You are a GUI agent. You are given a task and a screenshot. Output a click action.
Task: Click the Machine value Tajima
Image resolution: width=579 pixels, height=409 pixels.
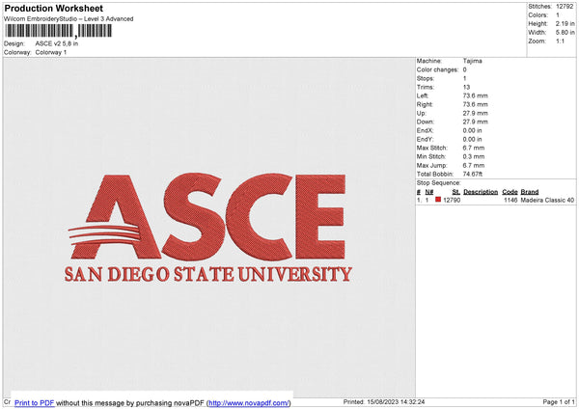[473, 61]
